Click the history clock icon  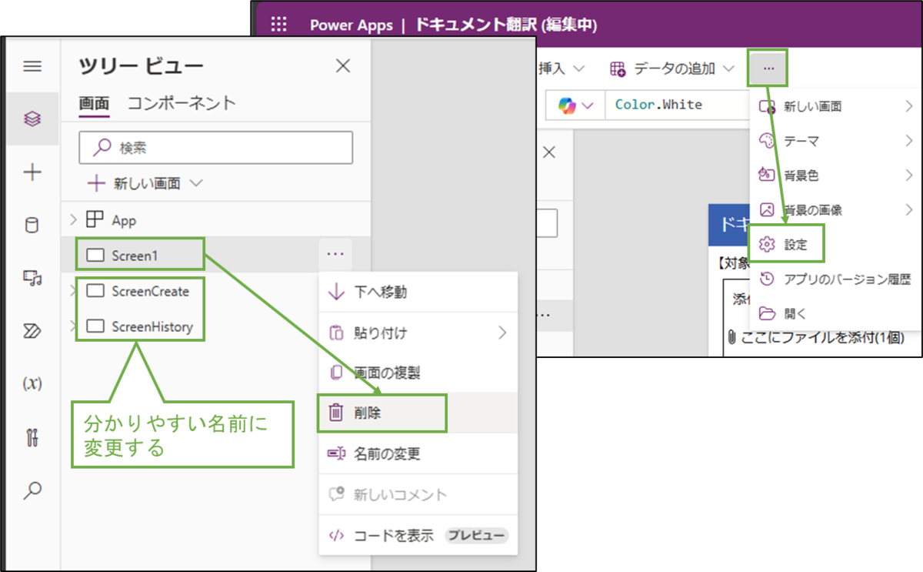point(766,279)
